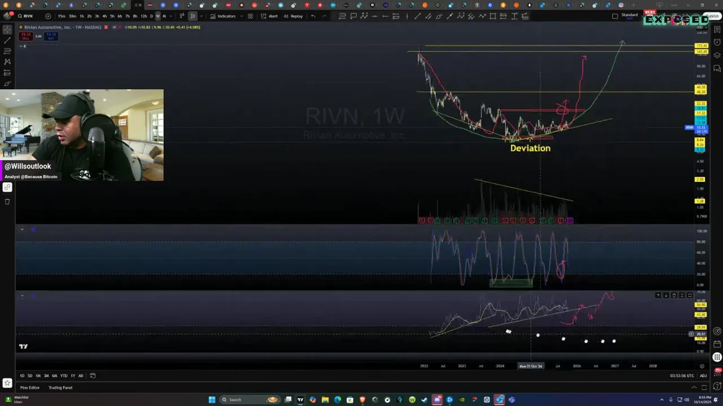This screenshot has height=406, width=723.
Task: Open the TradingView app in the taskbar
Action: click(x=300, y=400)
